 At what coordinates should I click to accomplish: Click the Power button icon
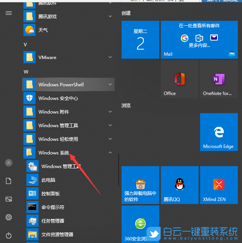(9, 235)
